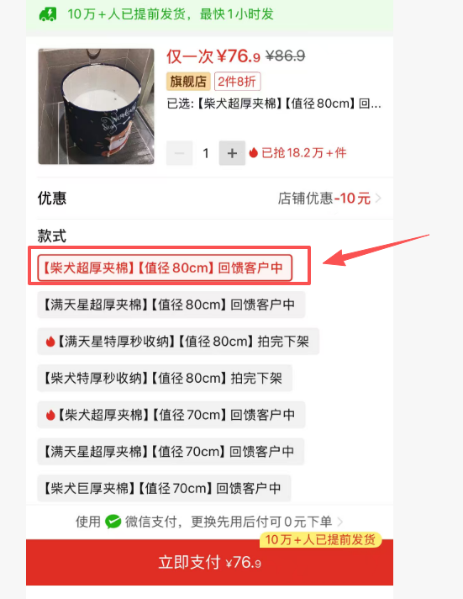Select 满天星超厚夹棉 值径80cm style option
Screen dimensions: 463x599
(171, 305)
